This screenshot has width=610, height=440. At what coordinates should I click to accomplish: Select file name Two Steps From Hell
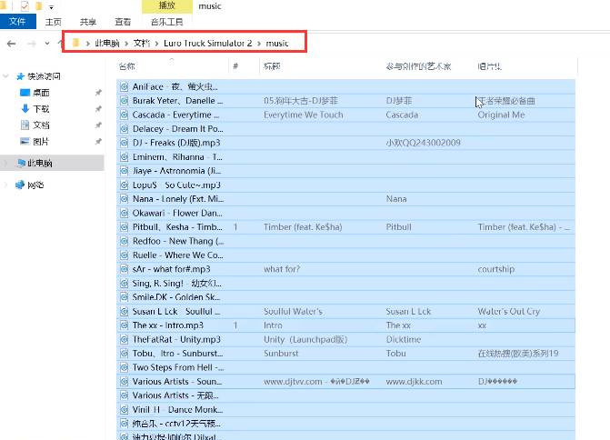(178, 367)
